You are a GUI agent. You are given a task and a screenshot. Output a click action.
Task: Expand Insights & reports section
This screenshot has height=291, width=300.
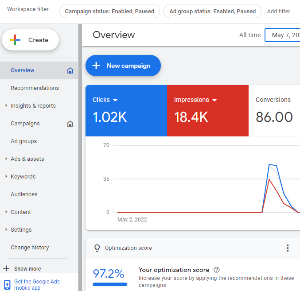pyautogui.click(x=6, y=106)
